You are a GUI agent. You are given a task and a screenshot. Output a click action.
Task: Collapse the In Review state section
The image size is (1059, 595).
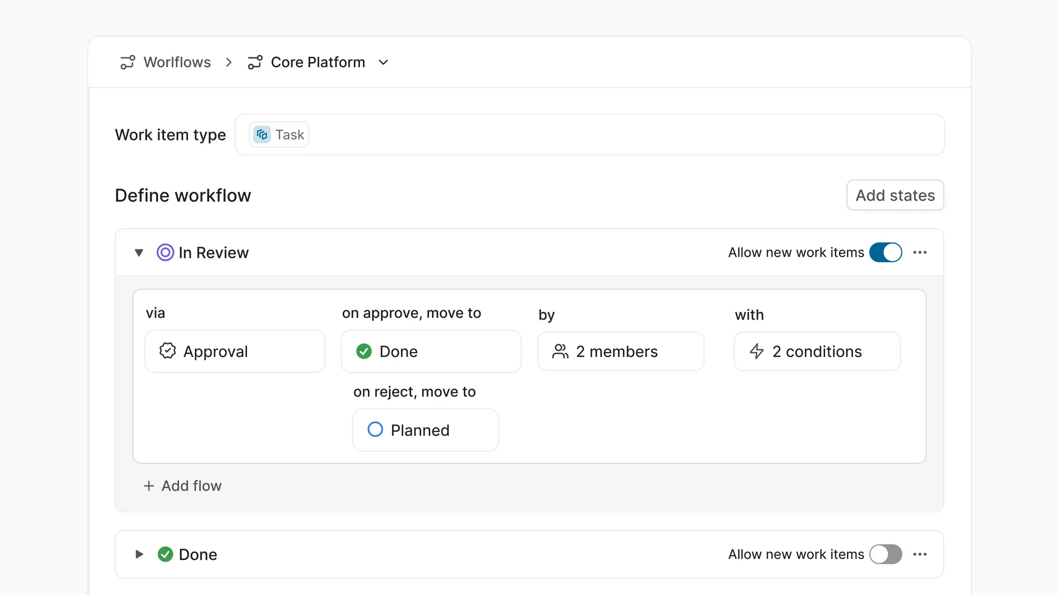coord(139,252)
